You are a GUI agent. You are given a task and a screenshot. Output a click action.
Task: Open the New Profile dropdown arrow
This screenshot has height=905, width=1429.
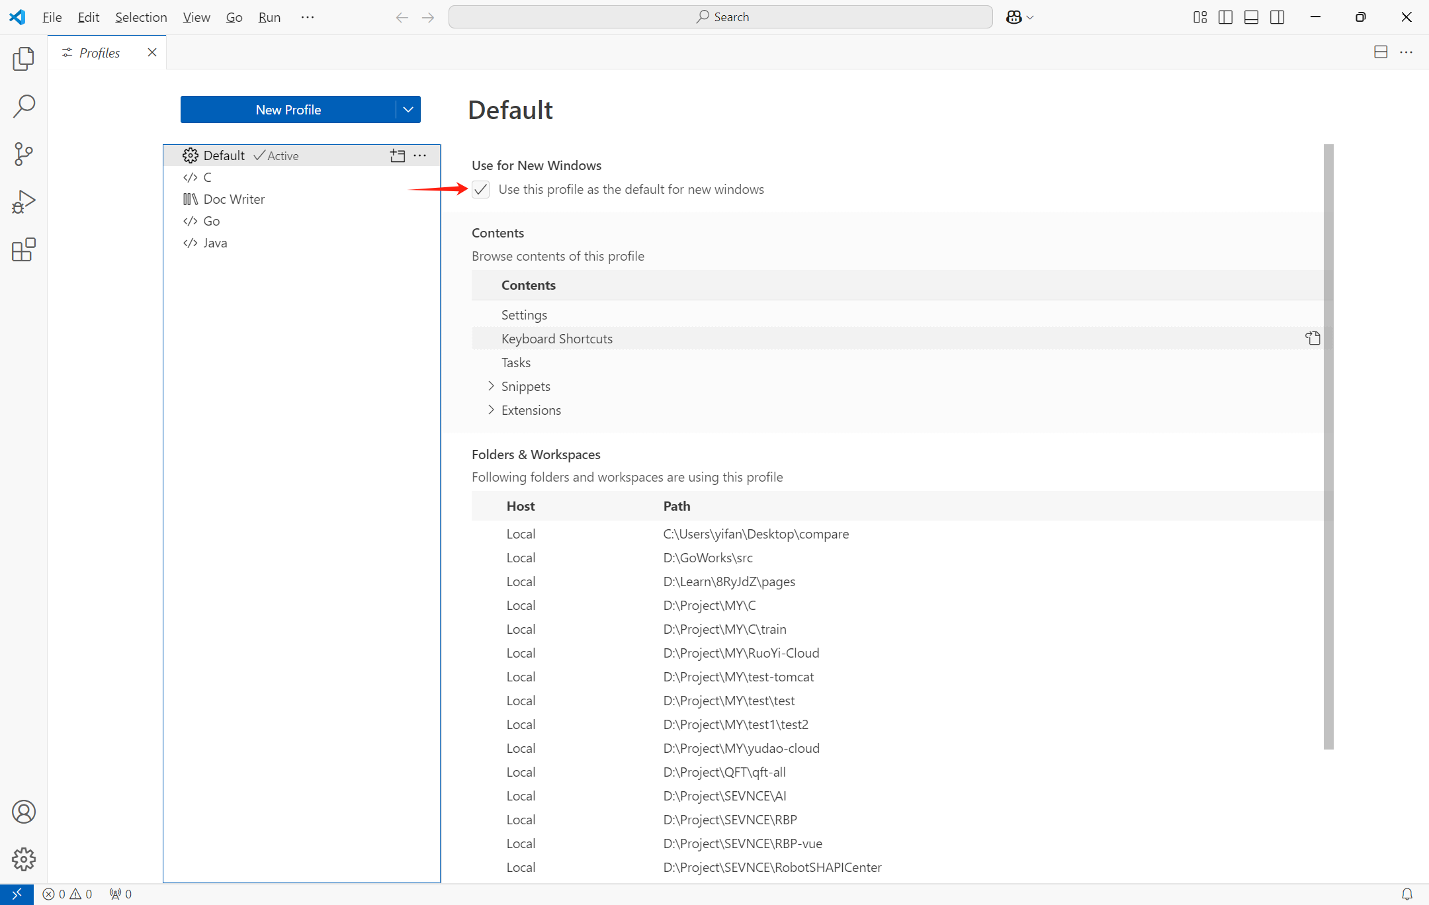point(408,110)
